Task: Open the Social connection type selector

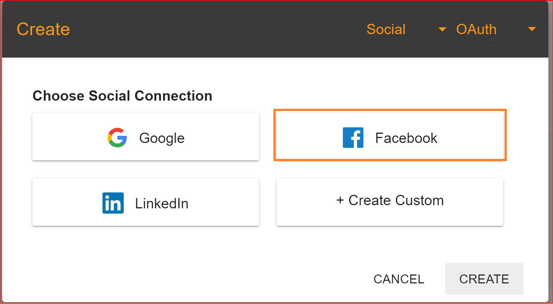Action: (x=406, y=30)
